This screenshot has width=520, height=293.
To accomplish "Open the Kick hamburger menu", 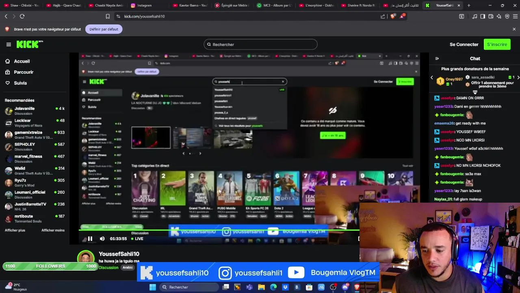I will (9, 44).
